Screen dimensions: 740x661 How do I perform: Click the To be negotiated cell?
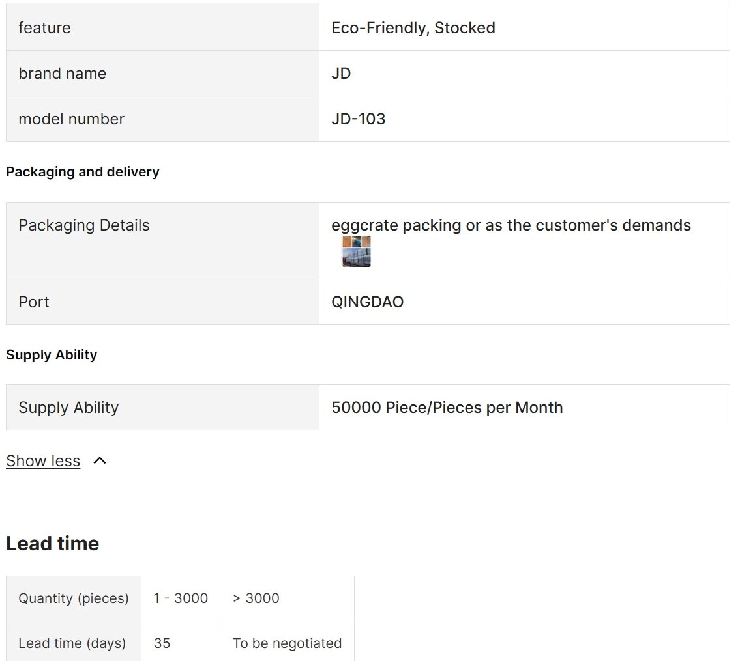coord(287,641)
